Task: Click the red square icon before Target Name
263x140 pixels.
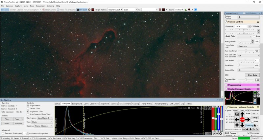Action: (93, 10)
